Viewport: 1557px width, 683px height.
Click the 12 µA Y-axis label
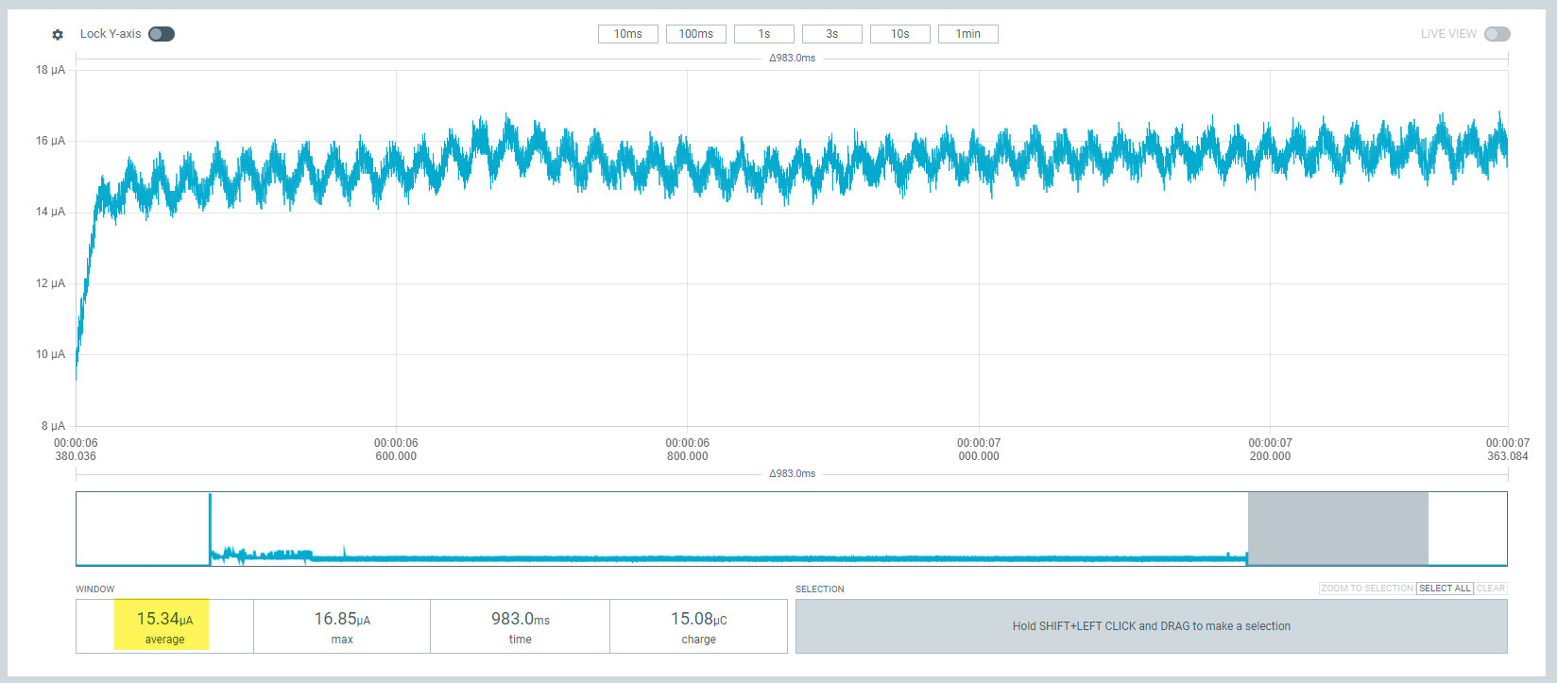click(51, 283)
